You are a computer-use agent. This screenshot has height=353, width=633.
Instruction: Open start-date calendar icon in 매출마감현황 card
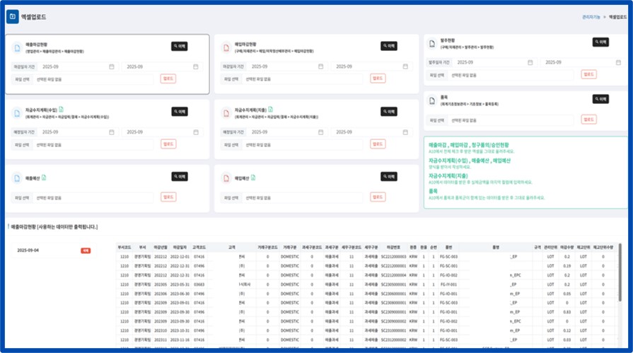click(112, 66)
